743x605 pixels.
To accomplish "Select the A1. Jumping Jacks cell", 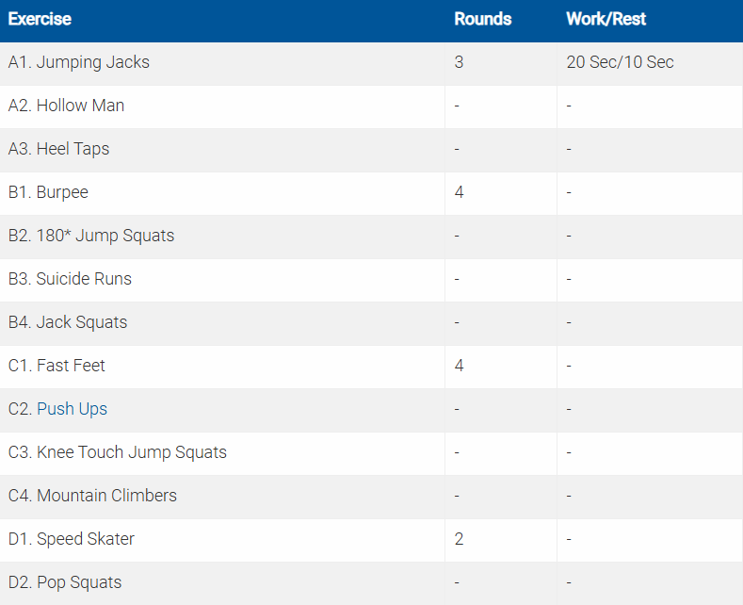I will coord(79,62).
